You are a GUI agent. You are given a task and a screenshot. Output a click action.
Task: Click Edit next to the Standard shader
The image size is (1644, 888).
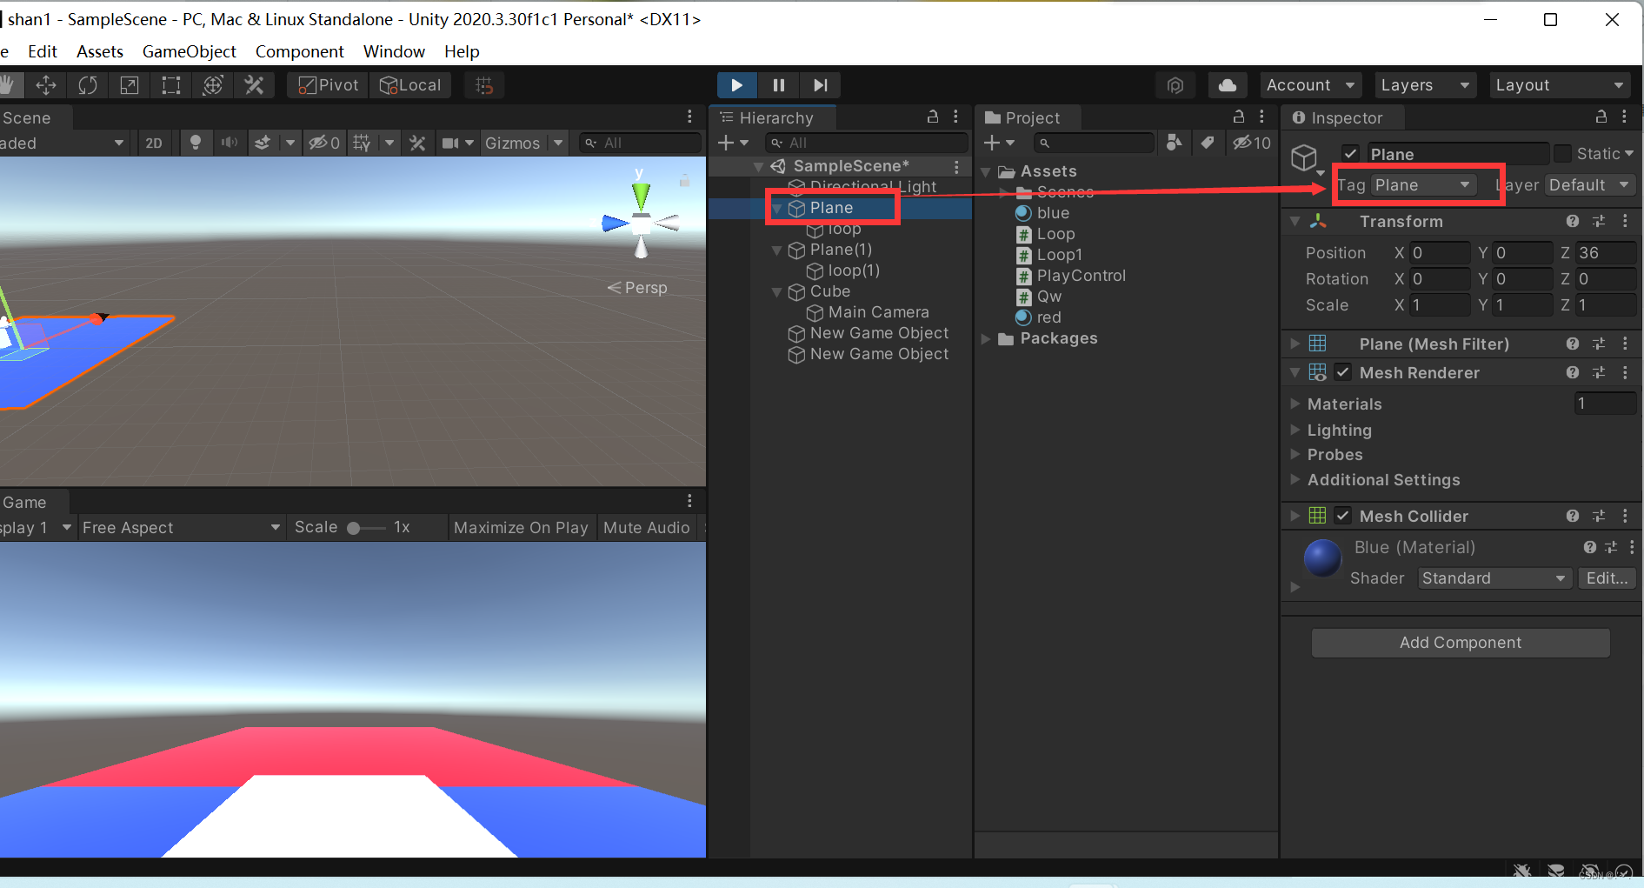(x=1606, y=578)
